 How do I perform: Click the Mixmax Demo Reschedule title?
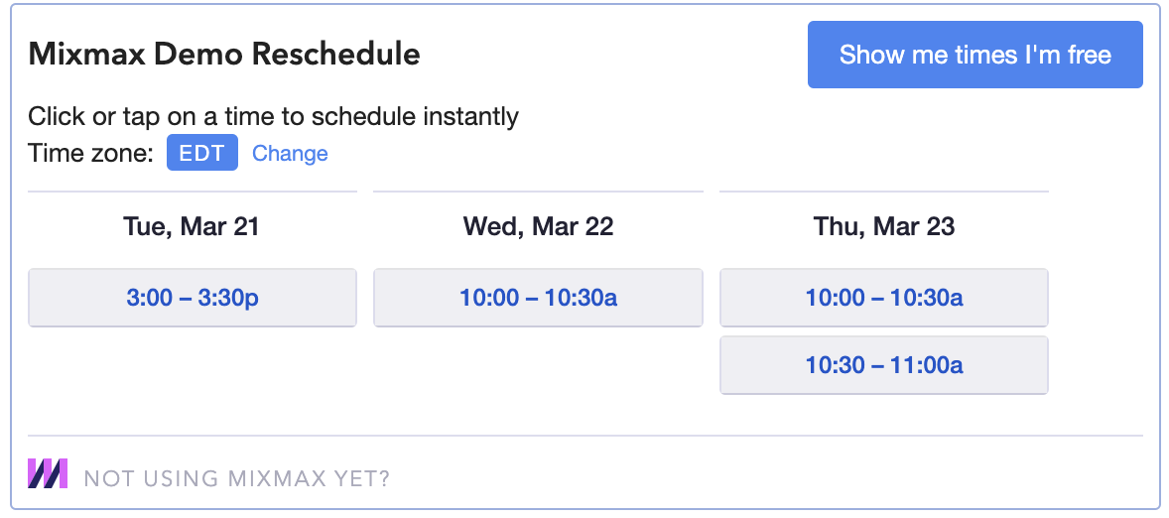click(224, 55)
